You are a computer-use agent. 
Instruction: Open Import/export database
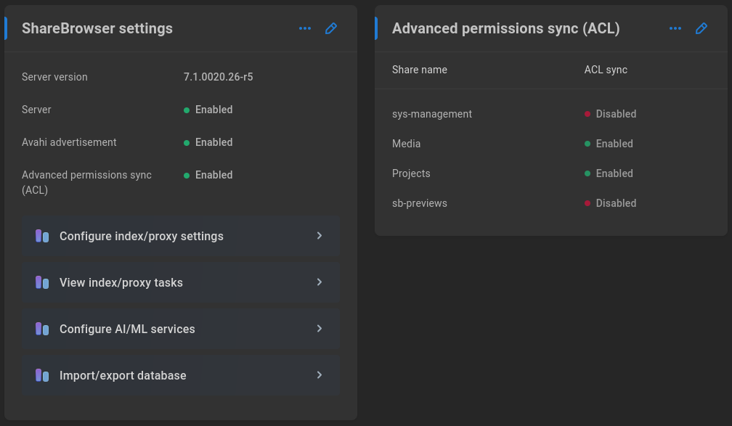pos(181,375)
